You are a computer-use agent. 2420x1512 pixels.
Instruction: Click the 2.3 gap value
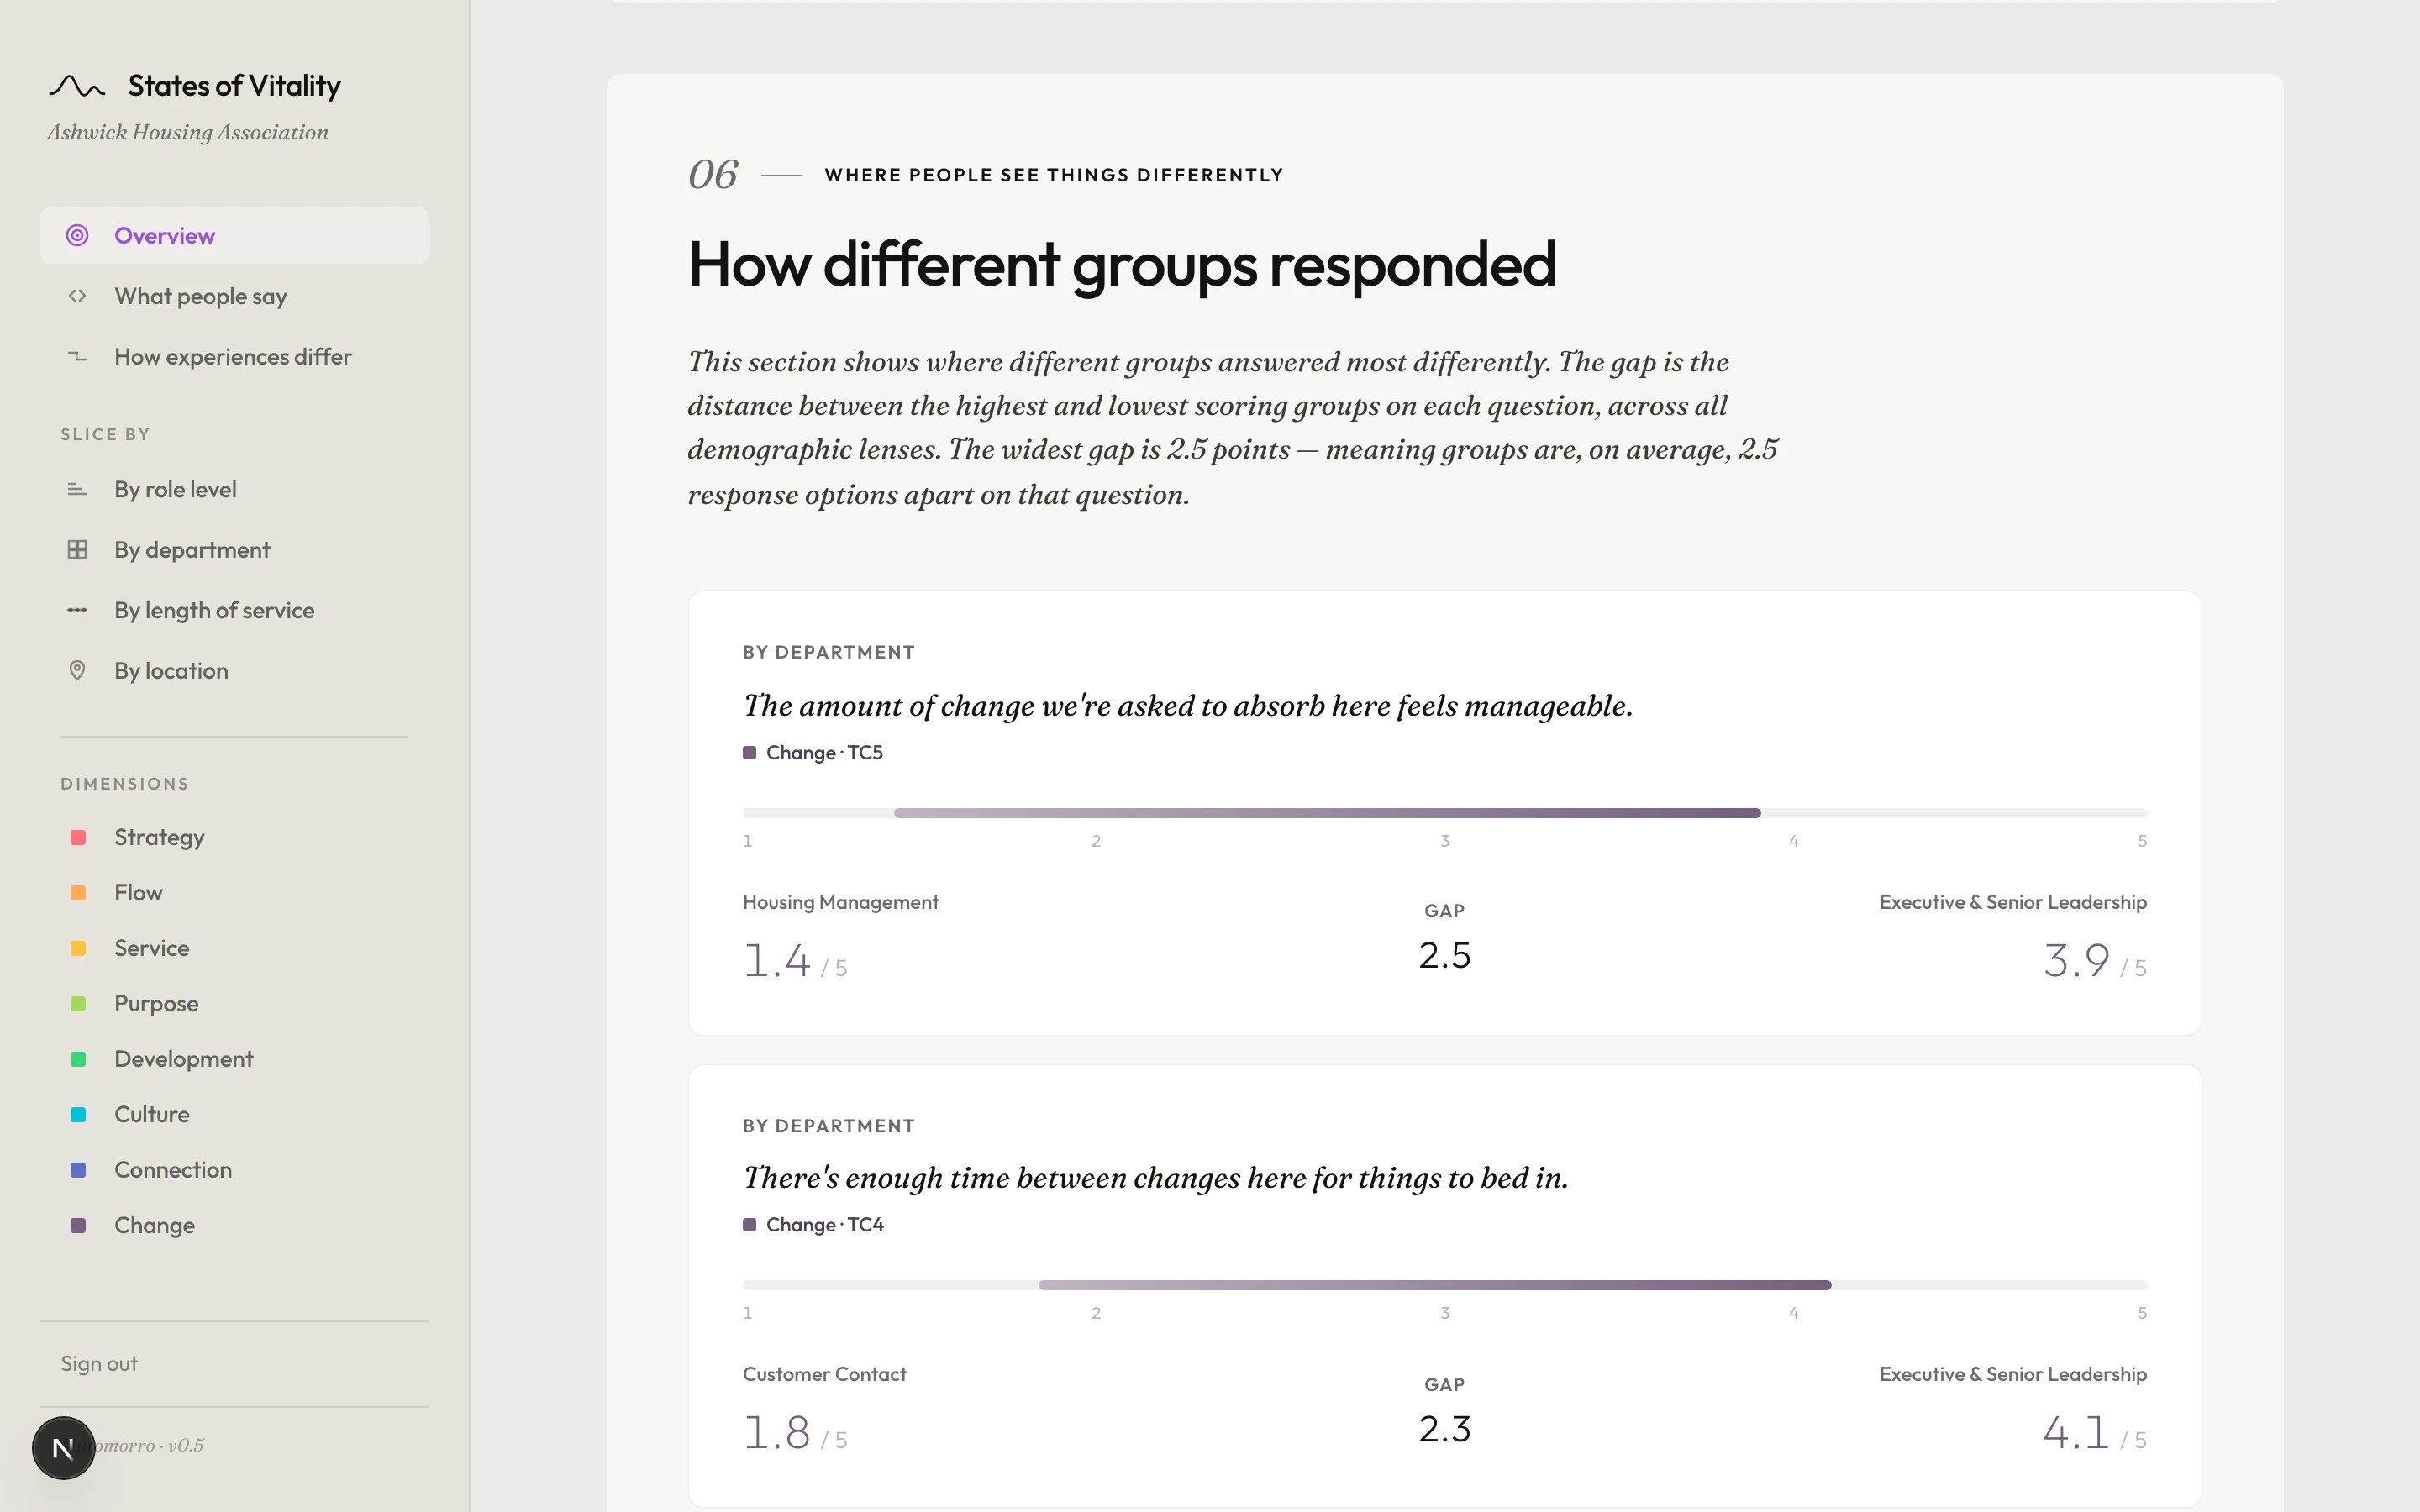(1445, 1429)
